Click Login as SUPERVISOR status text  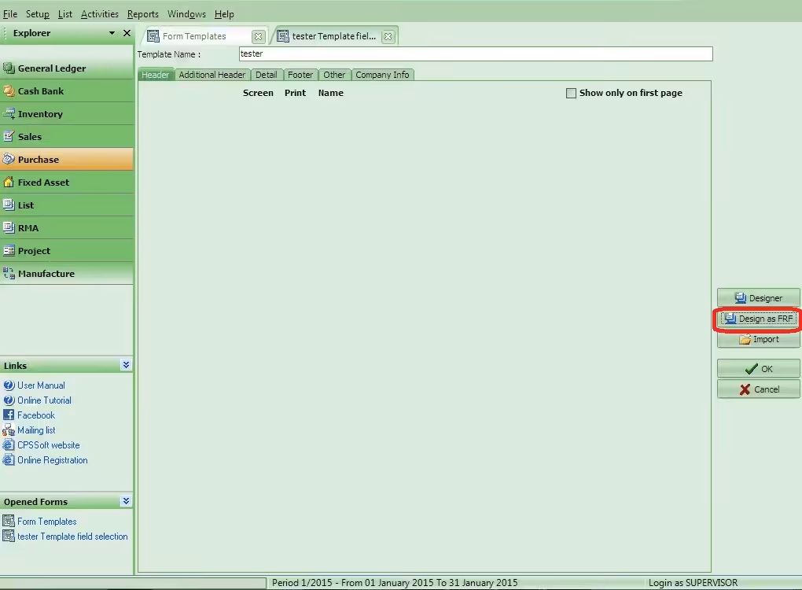(x=693, y=583)
